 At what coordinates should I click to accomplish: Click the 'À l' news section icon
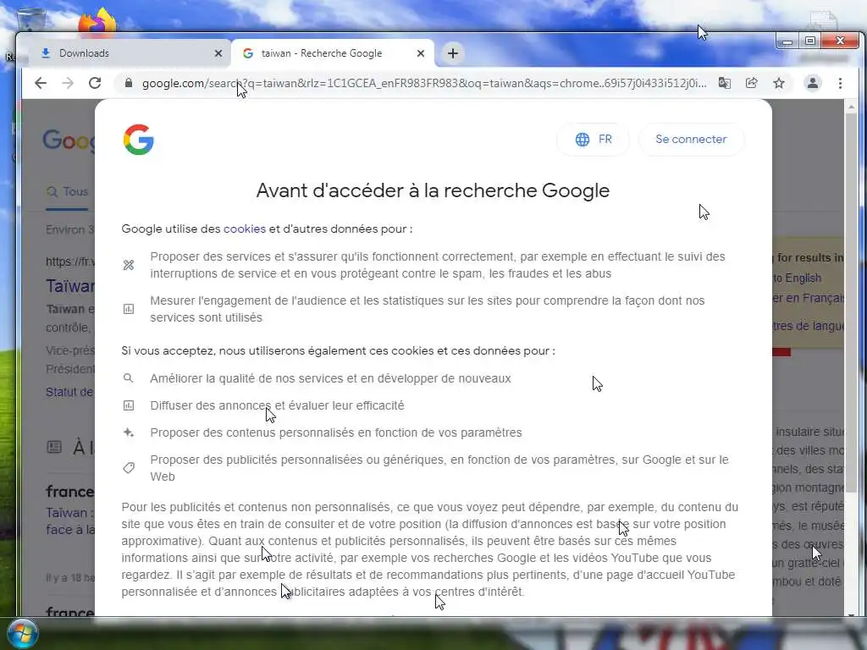pos(54,447)
